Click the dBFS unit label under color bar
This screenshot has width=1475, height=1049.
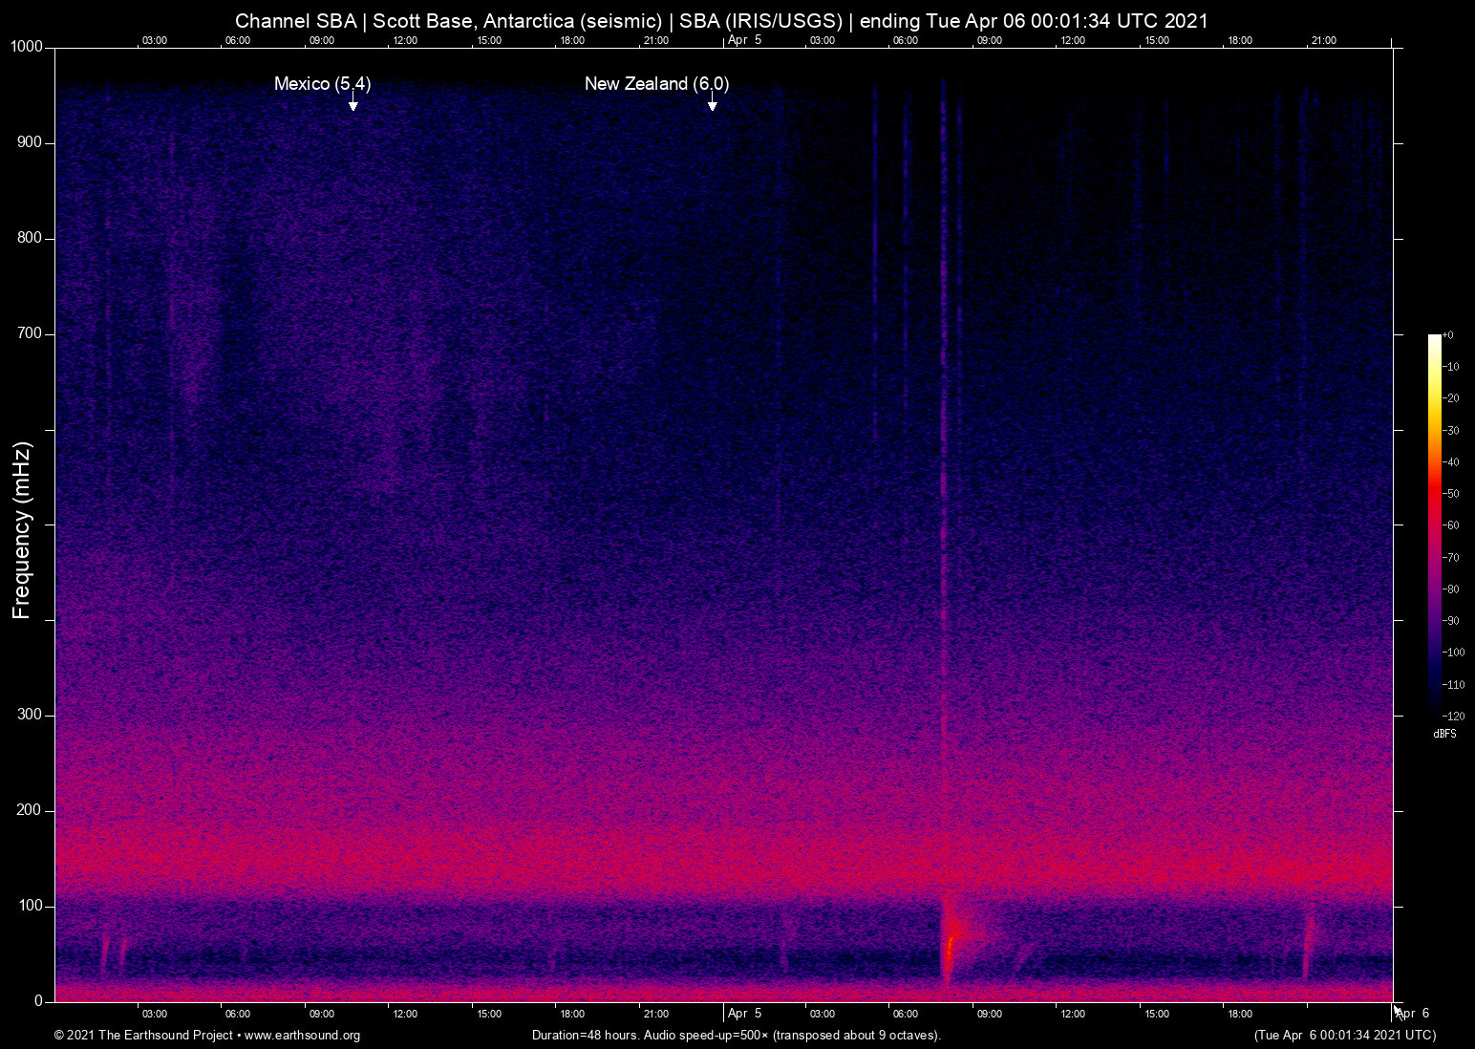pyautogui.click(x=1444, y=734)
